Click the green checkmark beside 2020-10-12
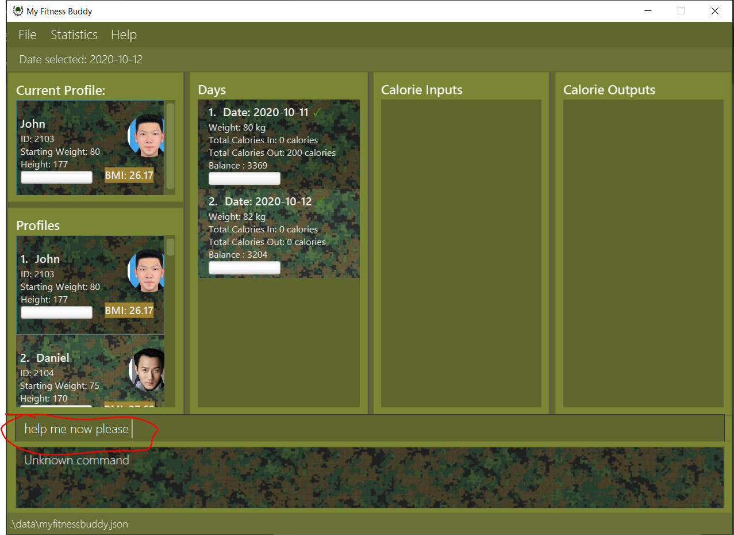 click(321, 202)
